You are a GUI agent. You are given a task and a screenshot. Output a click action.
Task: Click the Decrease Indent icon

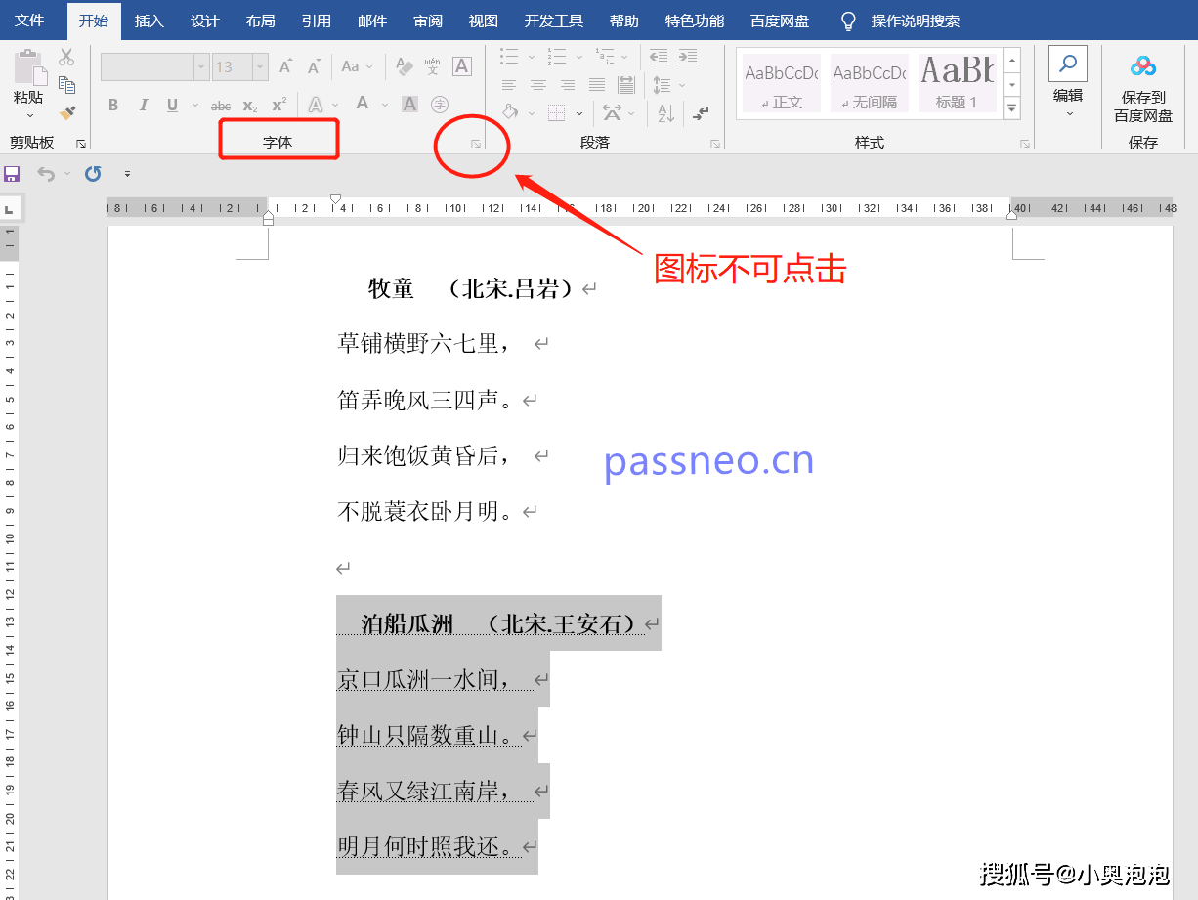[x=659, y=57]
